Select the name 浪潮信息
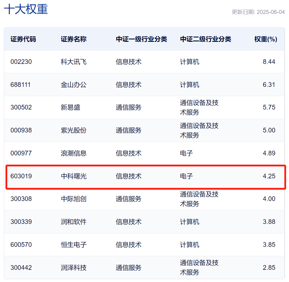 point(73,153)
